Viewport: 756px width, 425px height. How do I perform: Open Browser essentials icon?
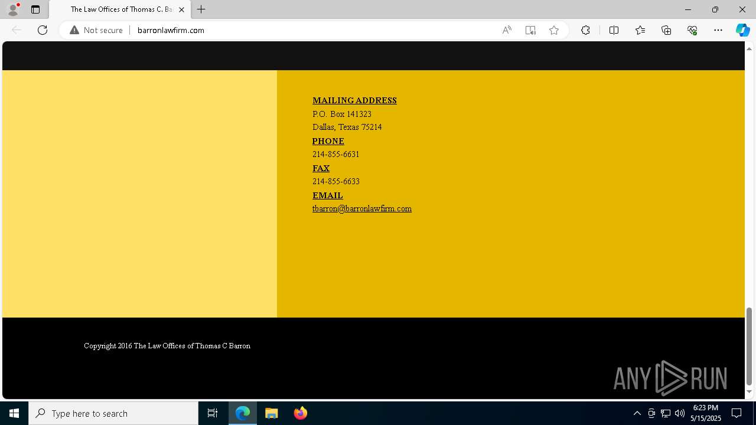[x=692, y=30]
